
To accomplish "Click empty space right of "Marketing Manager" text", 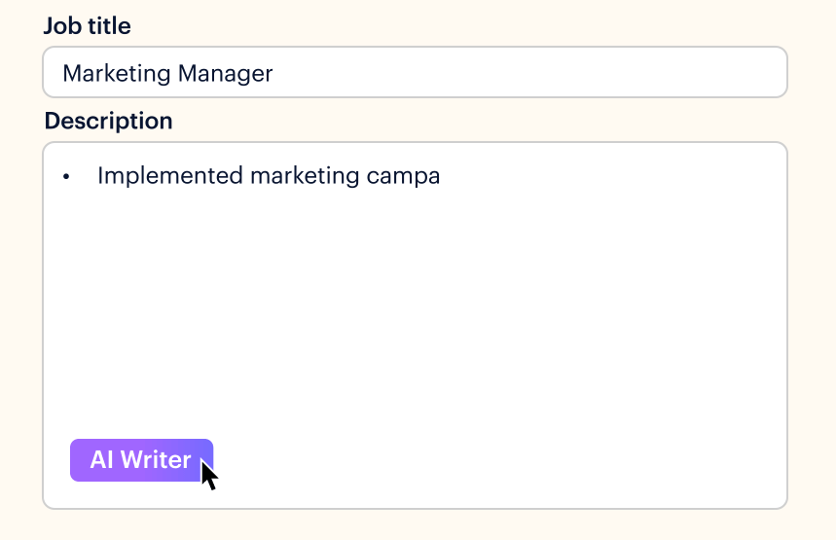I will [527, 73].
